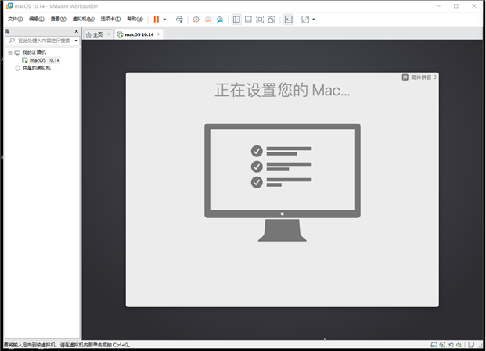Take a snapshot of this virtual machine
486x351 pixels.
tap(196, 20)
